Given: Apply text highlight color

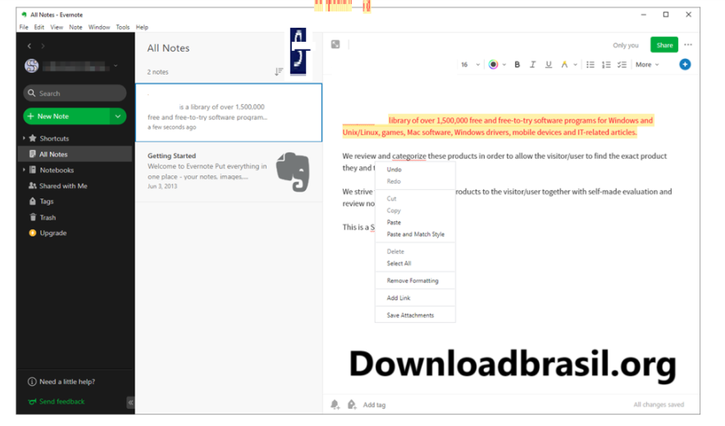Looking at the screenshot, I should (564, 65).
